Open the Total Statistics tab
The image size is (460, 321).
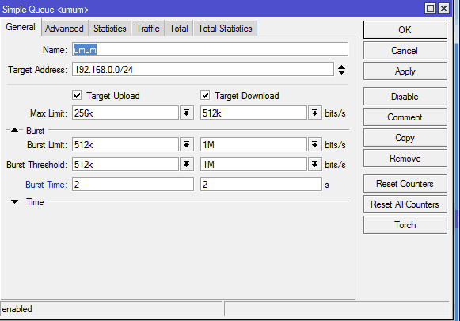point(225,29)
